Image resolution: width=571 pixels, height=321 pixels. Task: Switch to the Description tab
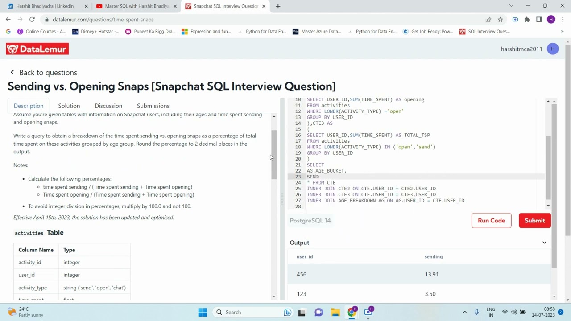coord(29,106)
